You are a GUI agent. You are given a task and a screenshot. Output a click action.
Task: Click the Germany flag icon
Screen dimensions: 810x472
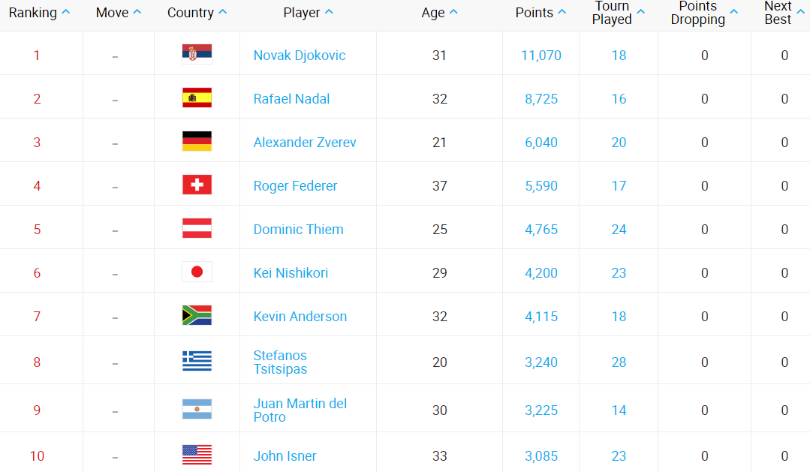click(x=197, y=141)
